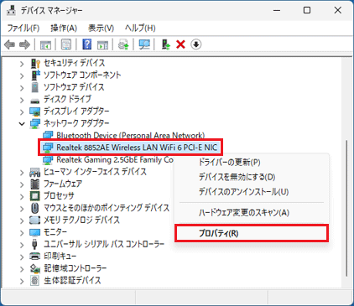The height and width of the screenshot is (306, 354).
Task: Click the show/hide console tree toolbar icon
Action: pos(45,44)
